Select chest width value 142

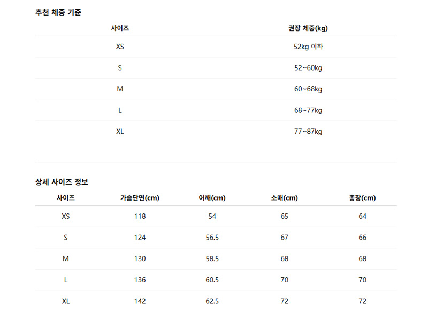[140, 301]
